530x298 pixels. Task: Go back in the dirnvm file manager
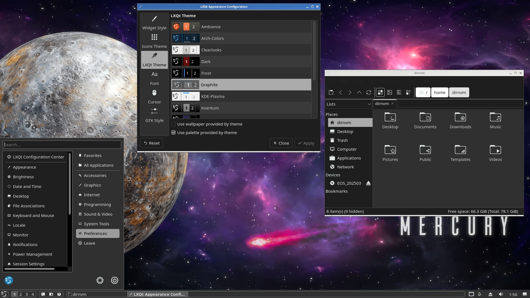pos(341,92)
